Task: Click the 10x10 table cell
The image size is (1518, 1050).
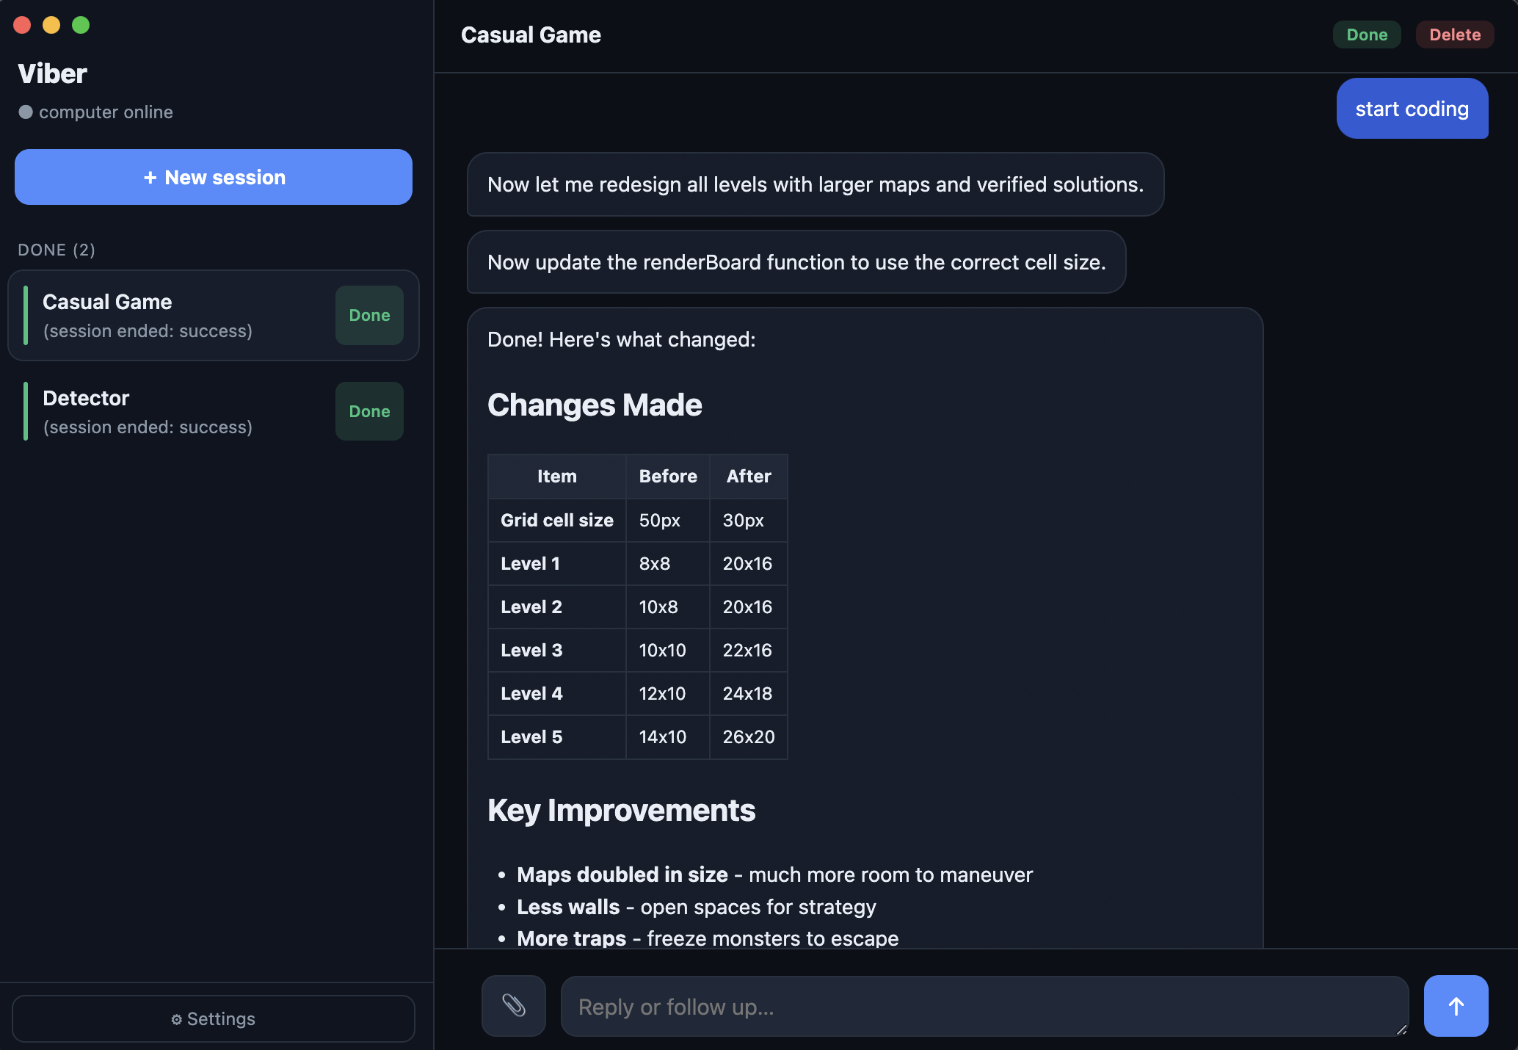Action: coord(668,650)
